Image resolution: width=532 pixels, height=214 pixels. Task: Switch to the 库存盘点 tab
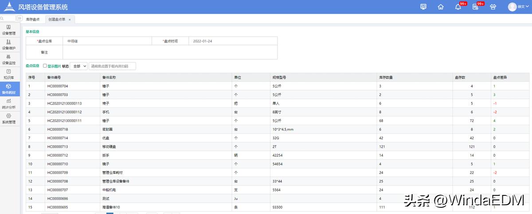click(33, 19)
